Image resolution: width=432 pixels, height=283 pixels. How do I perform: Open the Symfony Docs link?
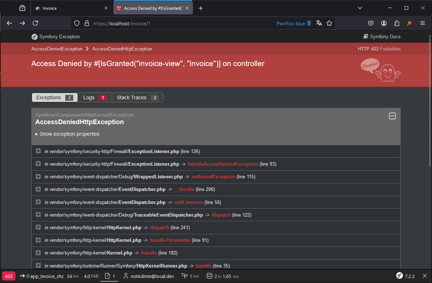coord(382,36)
